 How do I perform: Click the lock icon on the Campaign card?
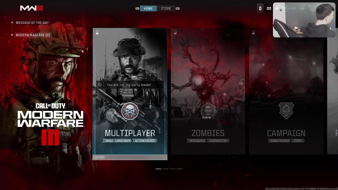pos(253,32)
